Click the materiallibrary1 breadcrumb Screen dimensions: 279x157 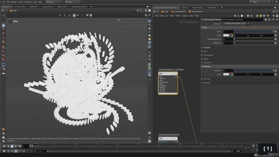click(x=179, y=12)
